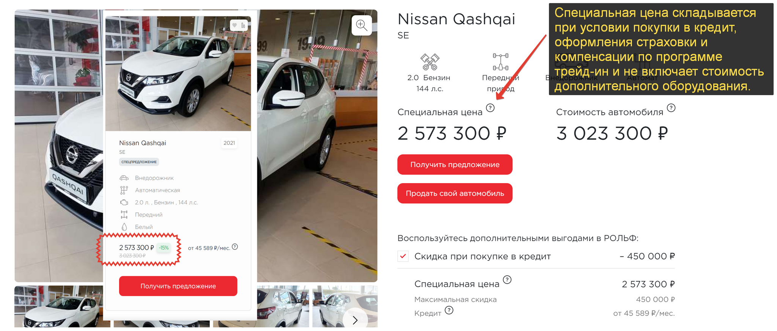Screen dimensions: 777x331
Task: Click the Продать свой автомобиль button
Action: [x=455, y=193]
